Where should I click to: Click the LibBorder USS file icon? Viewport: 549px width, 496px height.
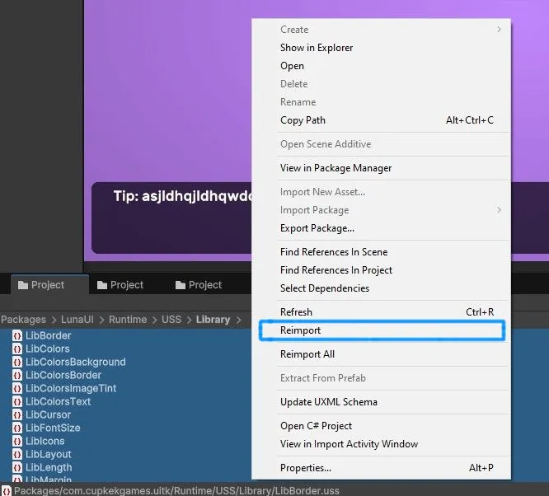(x=17, y=335)
